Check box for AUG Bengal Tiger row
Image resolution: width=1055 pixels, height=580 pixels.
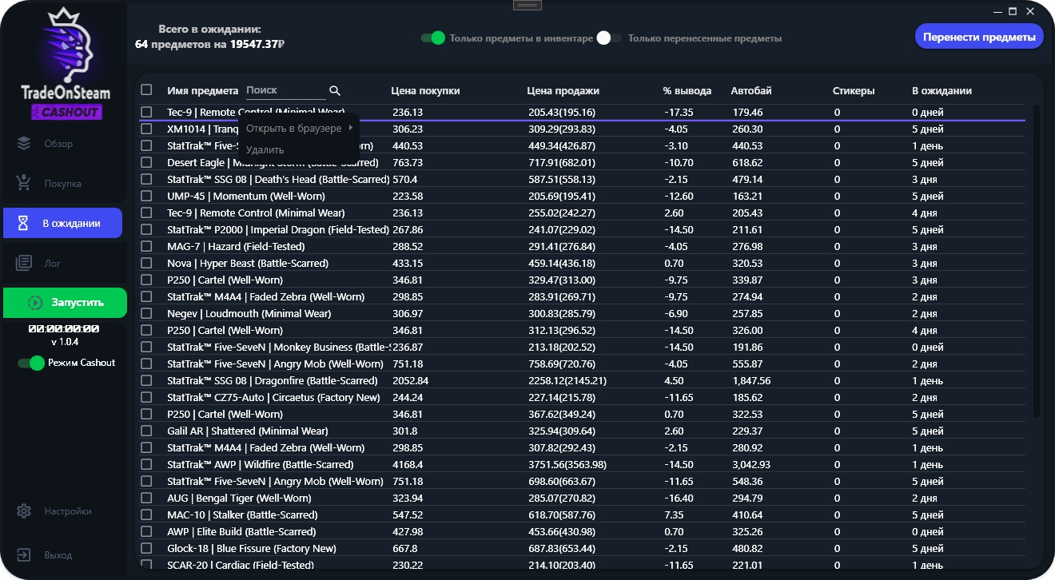pyautogui.click(x=146, y=498)
